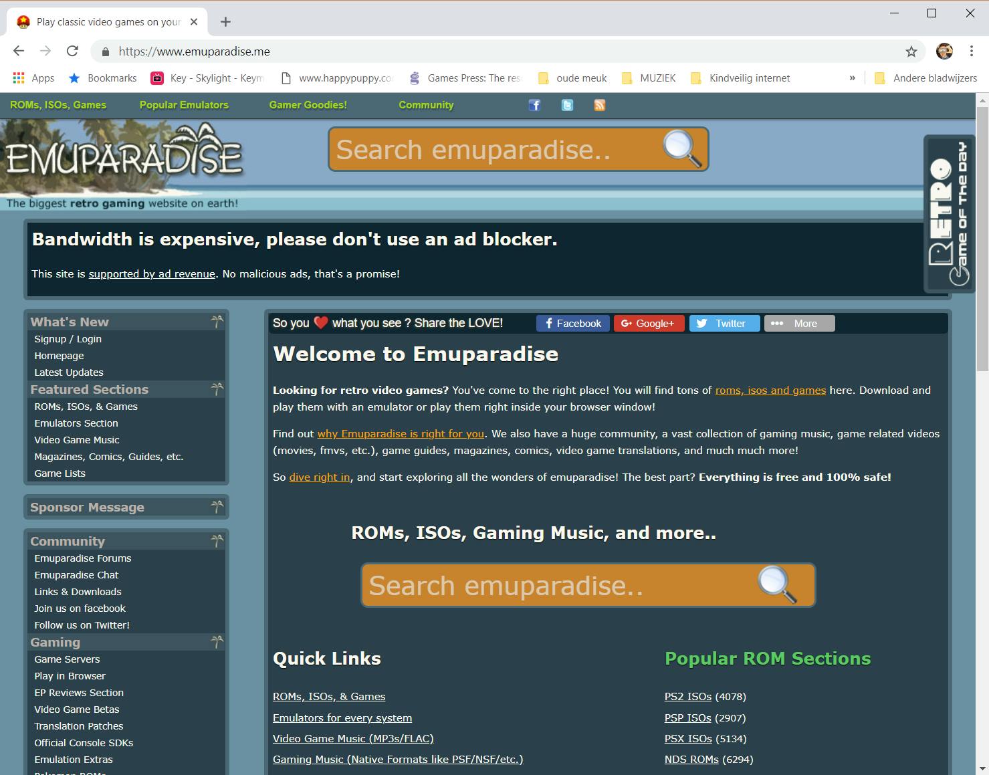Open Gamer Goodies! menu
Screen dimensions: 989x775
308,105
